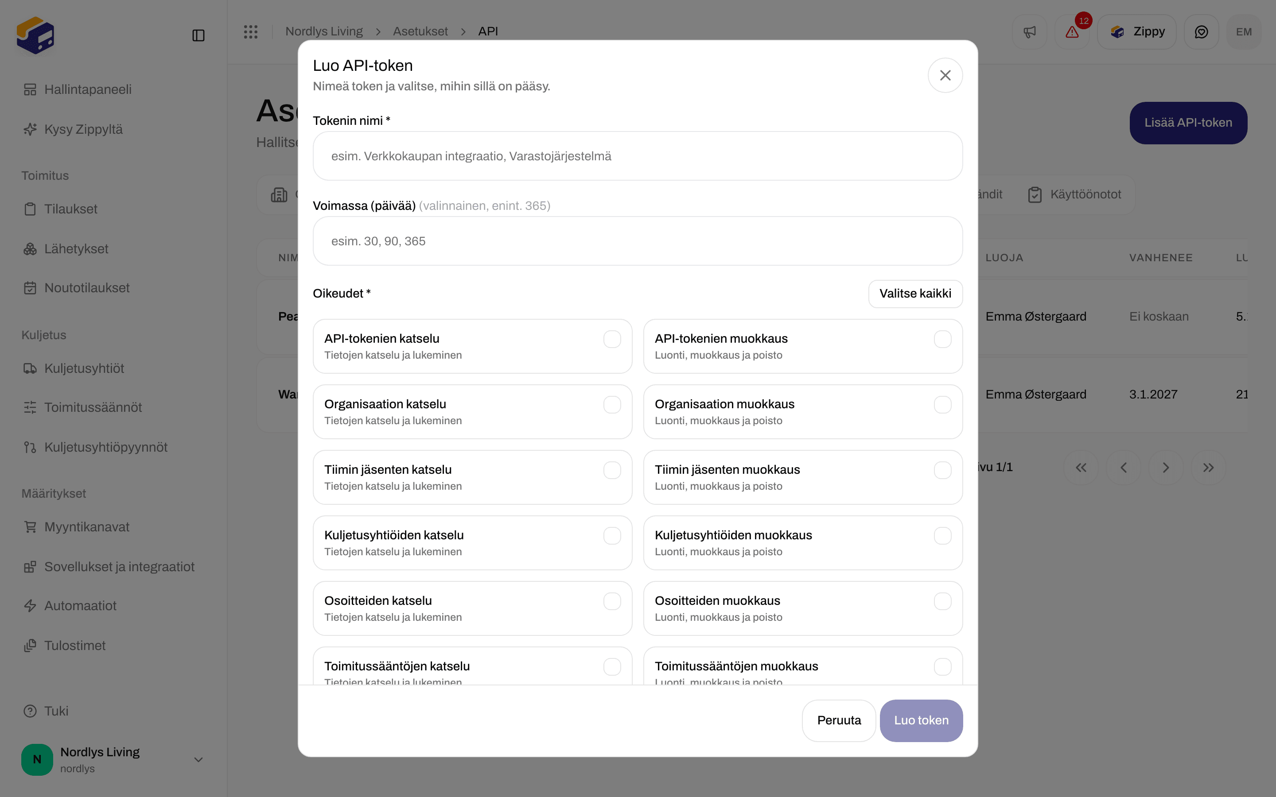Expand Nordlys Living organization switcher
This screenshot has height=797, width=1276.
pyautogui.click(x=113, y=759)
